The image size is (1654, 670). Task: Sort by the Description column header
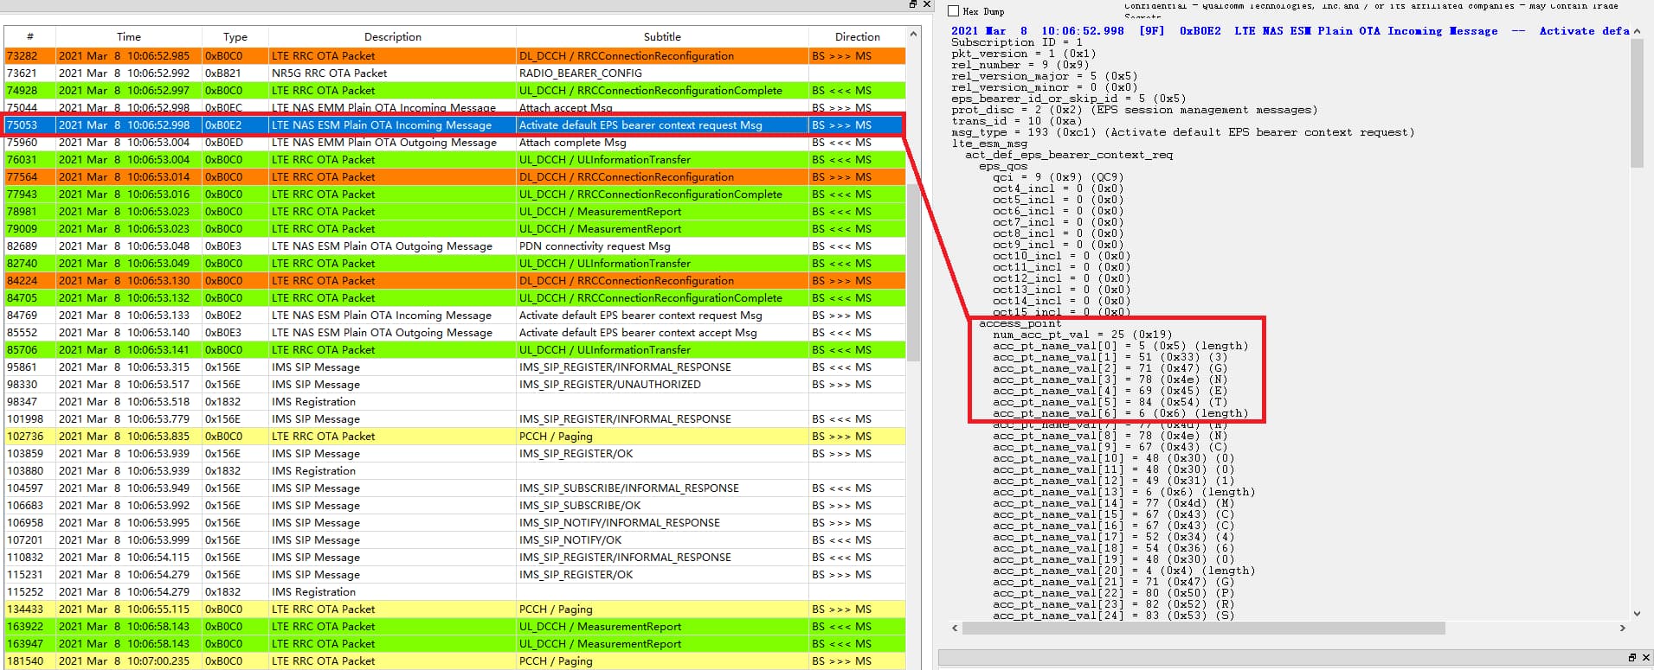click(392, 36)
